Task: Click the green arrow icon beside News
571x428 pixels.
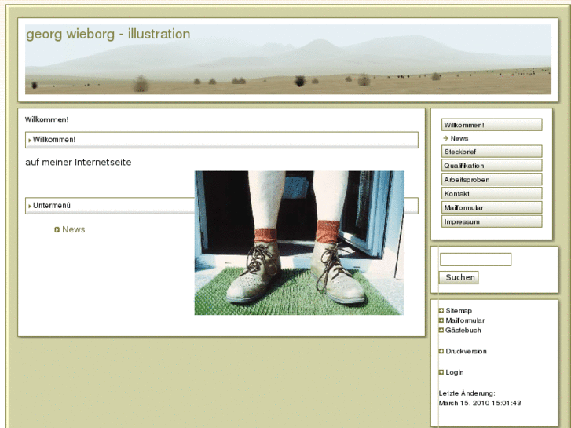Action: coord(57,229)
